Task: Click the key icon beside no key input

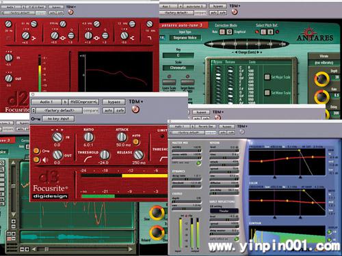Action: [36, 119]
